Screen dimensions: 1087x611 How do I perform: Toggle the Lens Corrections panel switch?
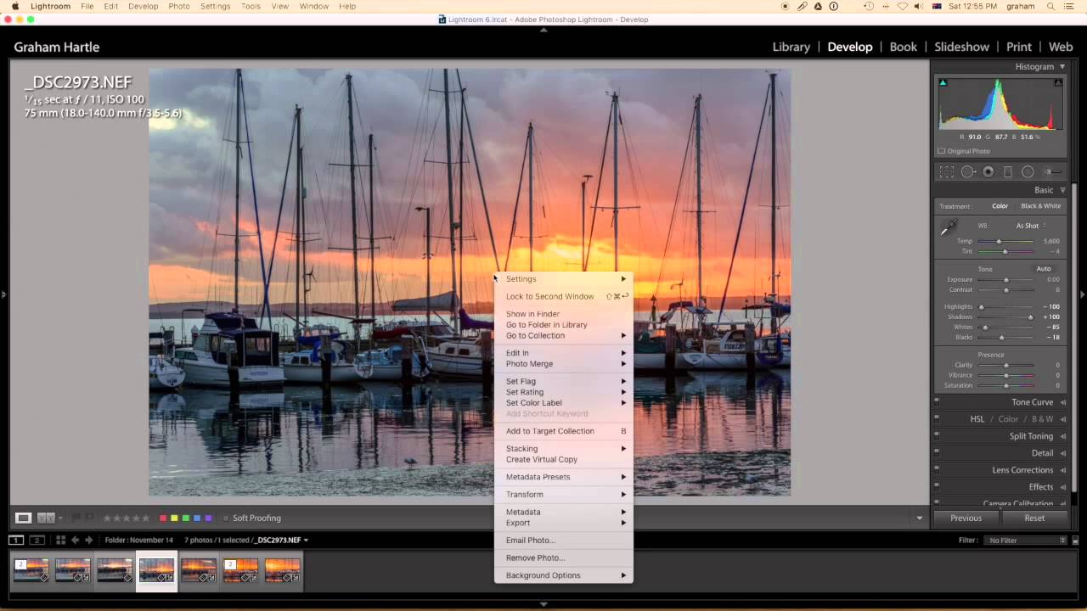click(937, 469)
